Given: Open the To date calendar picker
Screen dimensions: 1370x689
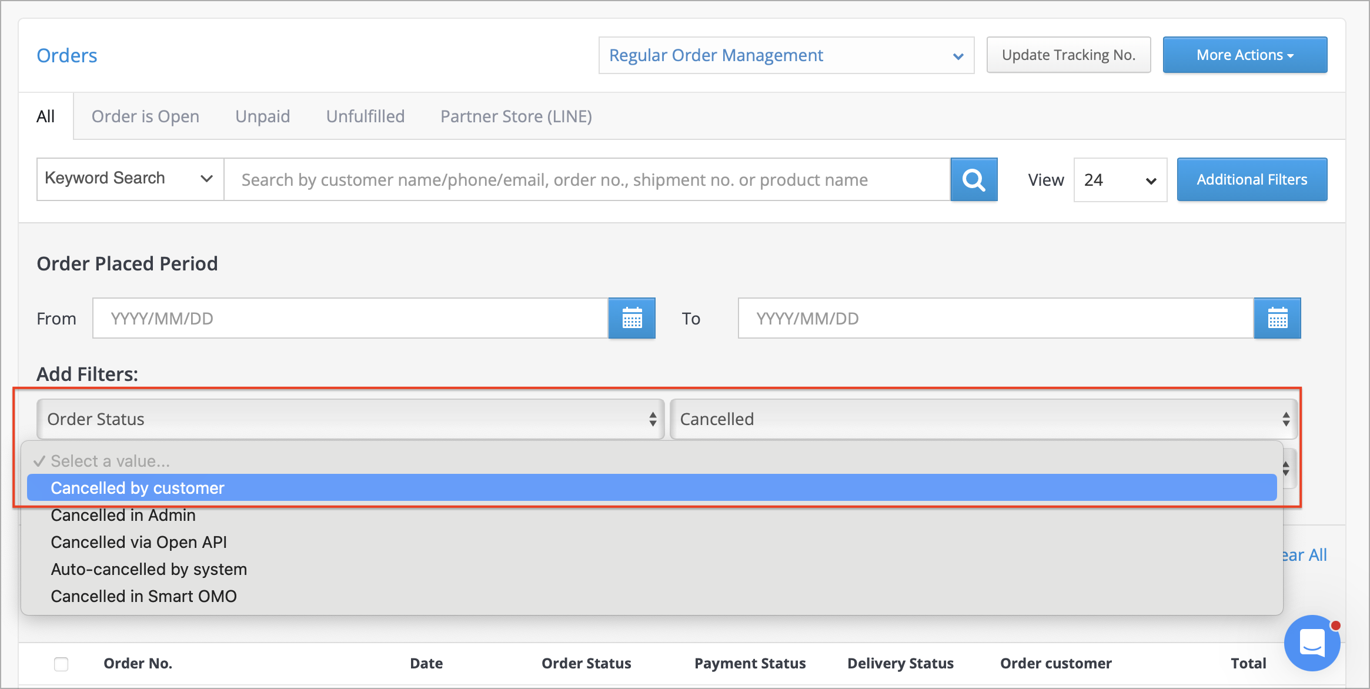Looking at the screenshot, I should 1277,318.
